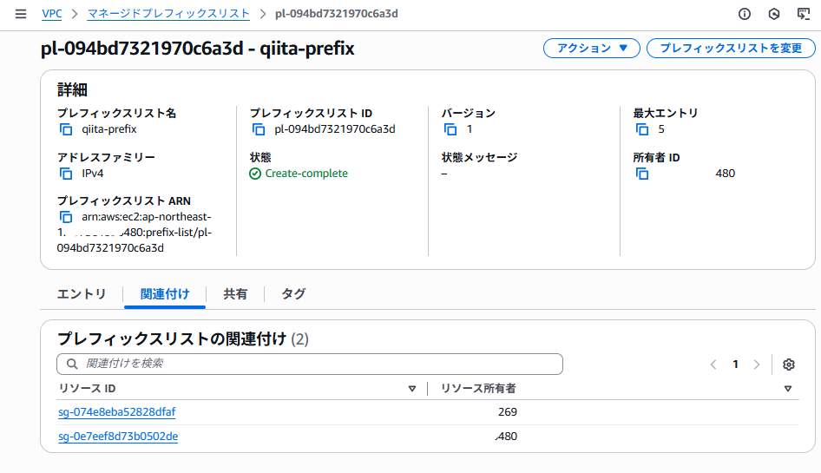The image size is (821, 473).
Task: Expand the アクション dropdown menu
Action: tap(591, 49)
